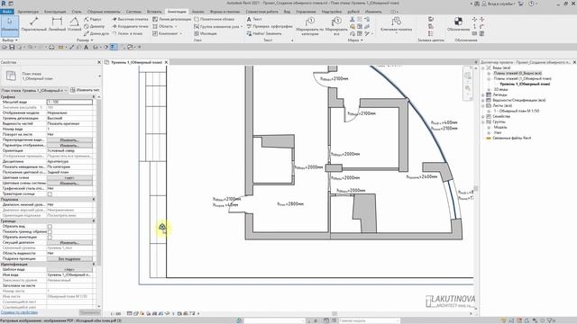
Task: Save project from quick access toolbar
Action: 12,47
